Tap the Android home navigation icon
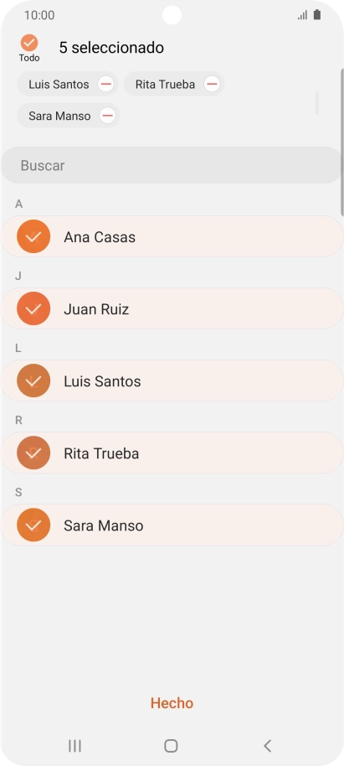The width and height of the screenshot is (344, 766). (x=171, y=746)
